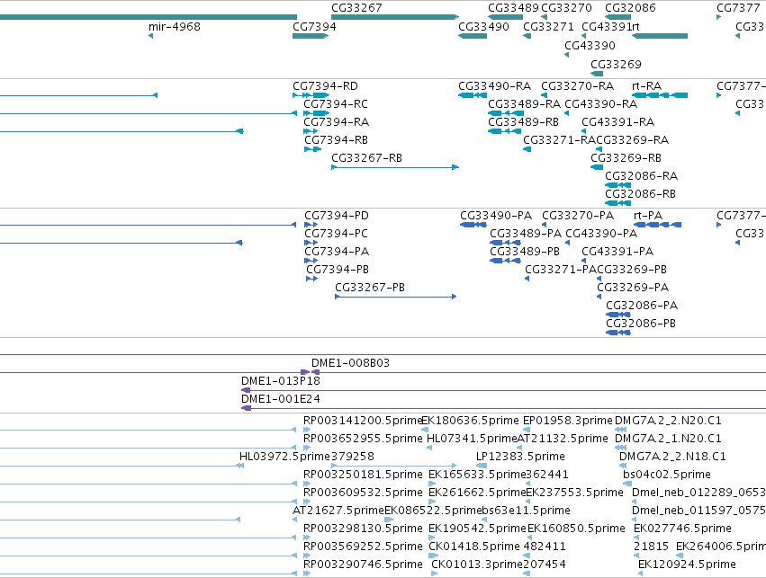766x578 pixels.
Task: Click the CG33267 gene label
Action: point(356,8)
